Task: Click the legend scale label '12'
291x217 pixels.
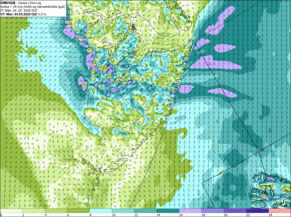Action: (136, 215)
